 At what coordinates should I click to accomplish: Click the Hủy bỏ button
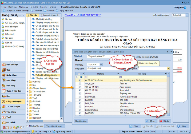[165, 121]
